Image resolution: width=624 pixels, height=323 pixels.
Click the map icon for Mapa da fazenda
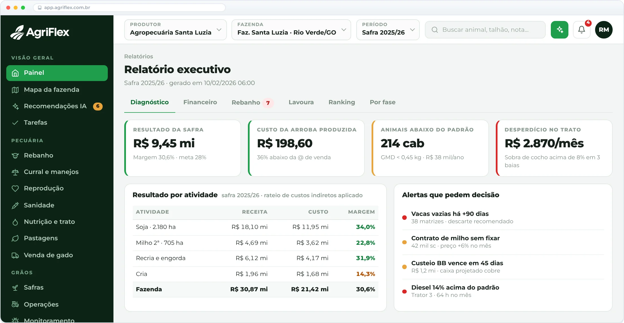point(15,90)
